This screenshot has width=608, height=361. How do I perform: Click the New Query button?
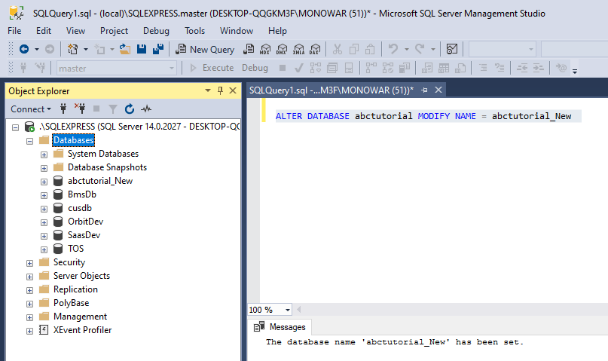coord(205,49)
